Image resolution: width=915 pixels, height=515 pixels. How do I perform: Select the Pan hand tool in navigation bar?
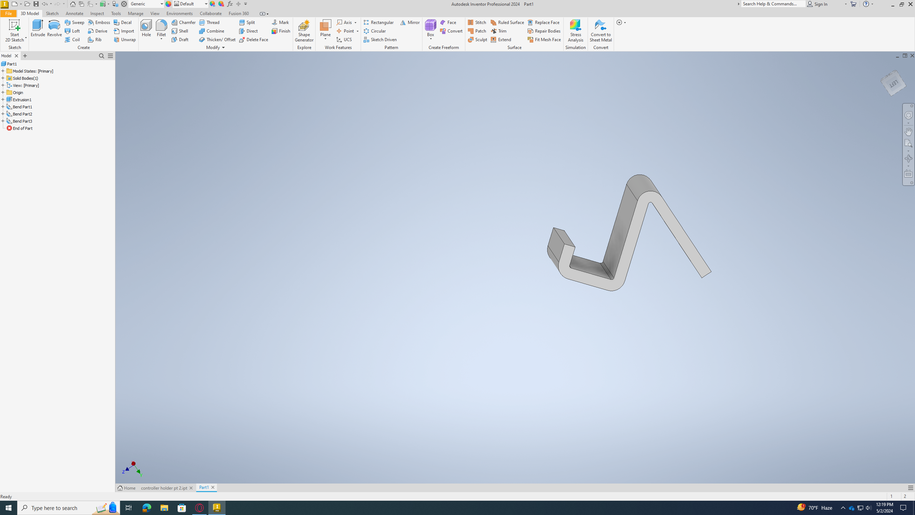point(908,132)
